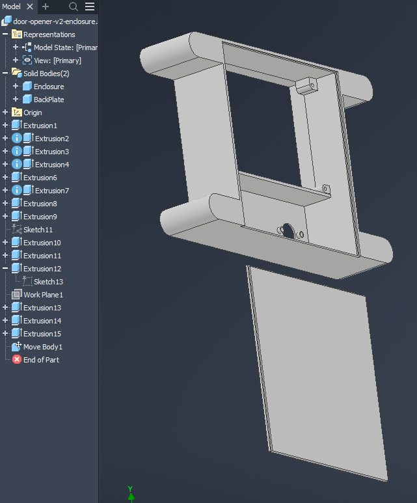Expand Extrusion13 feature

coord(5,307)
